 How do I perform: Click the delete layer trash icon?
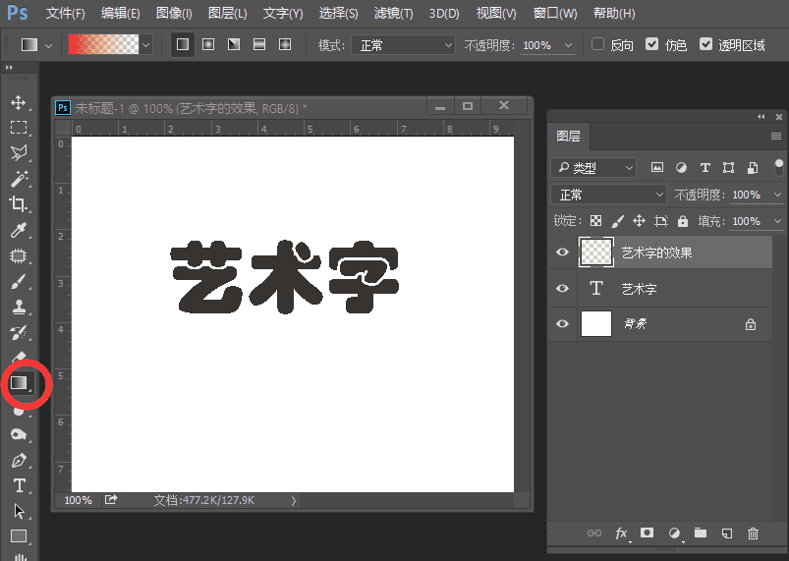pos(753,533)
